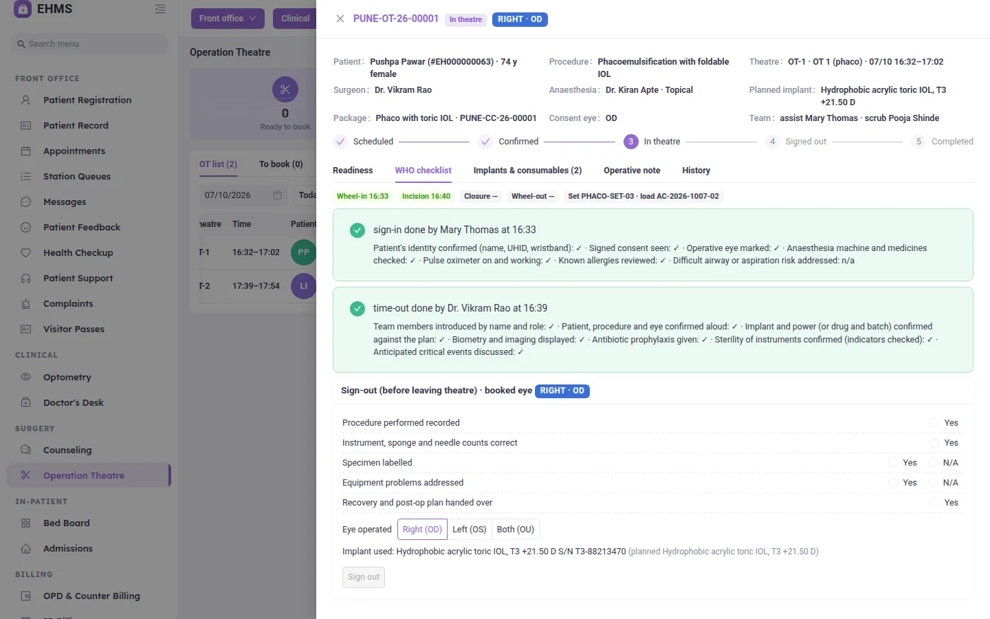Image resolution: width=990 pixels, height=619 pixels.
Task: Open Admissions in sidebar
Action: point(68,548)
